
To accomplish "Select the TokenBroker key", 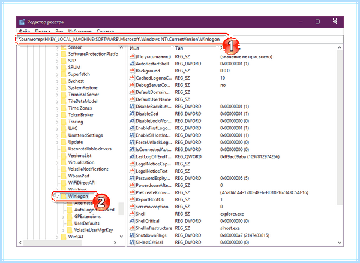I will tap(81, 115).
